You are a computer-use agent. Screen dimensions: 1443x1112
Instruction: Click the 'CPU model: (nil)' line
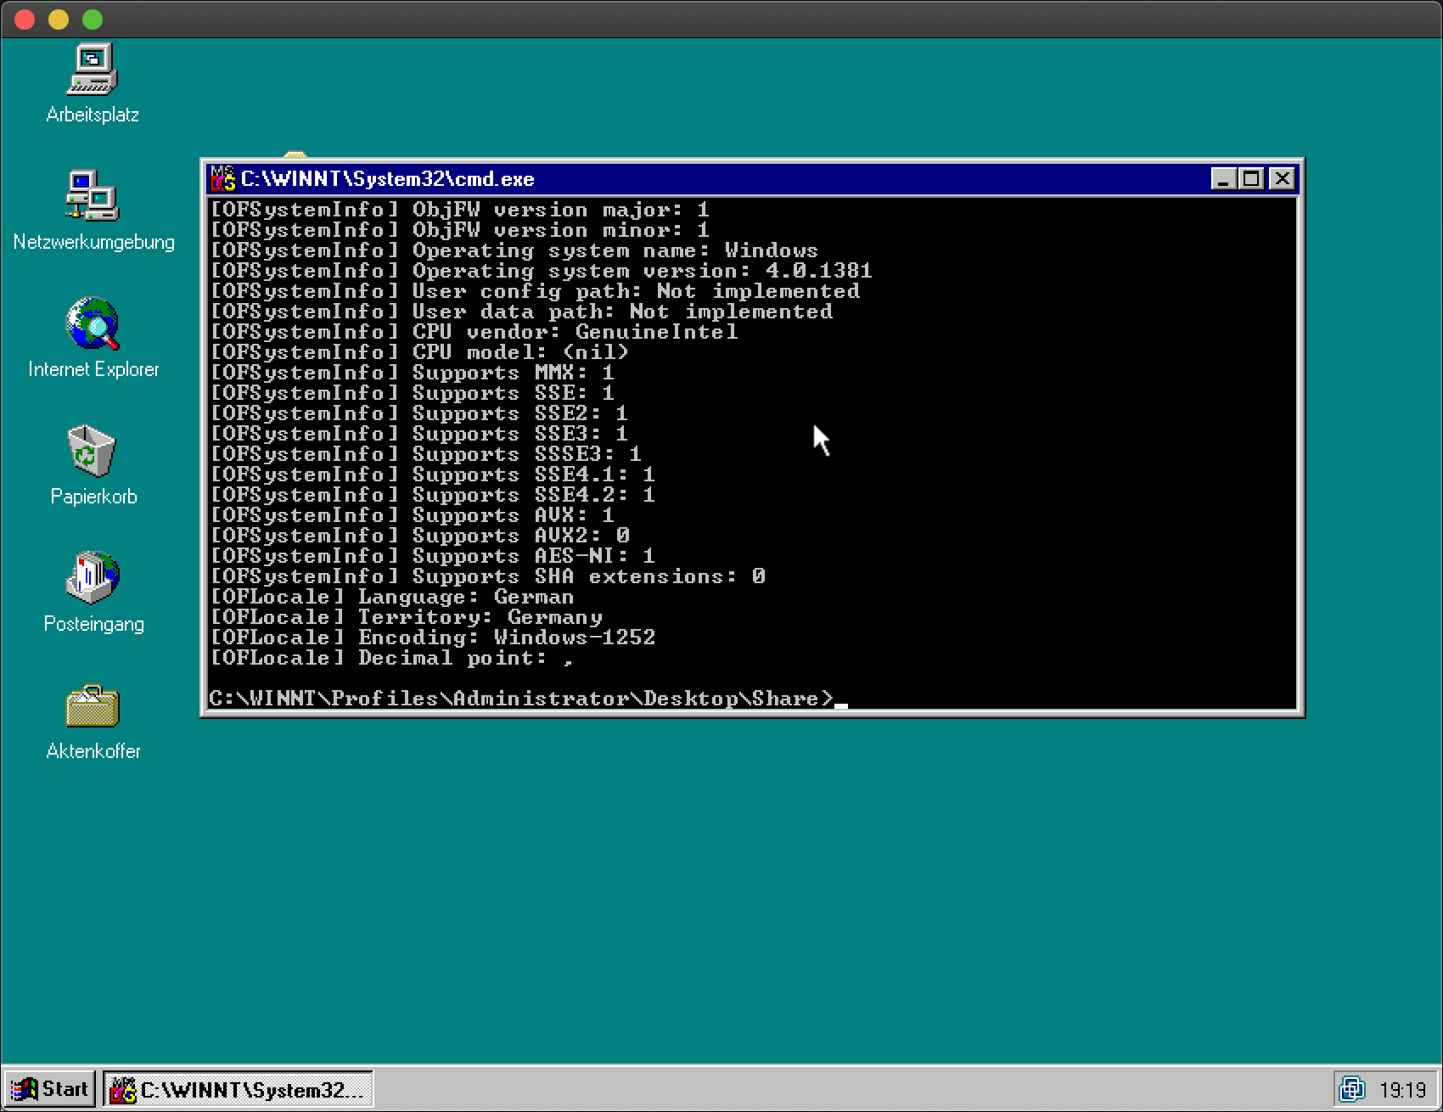(419, 352)
